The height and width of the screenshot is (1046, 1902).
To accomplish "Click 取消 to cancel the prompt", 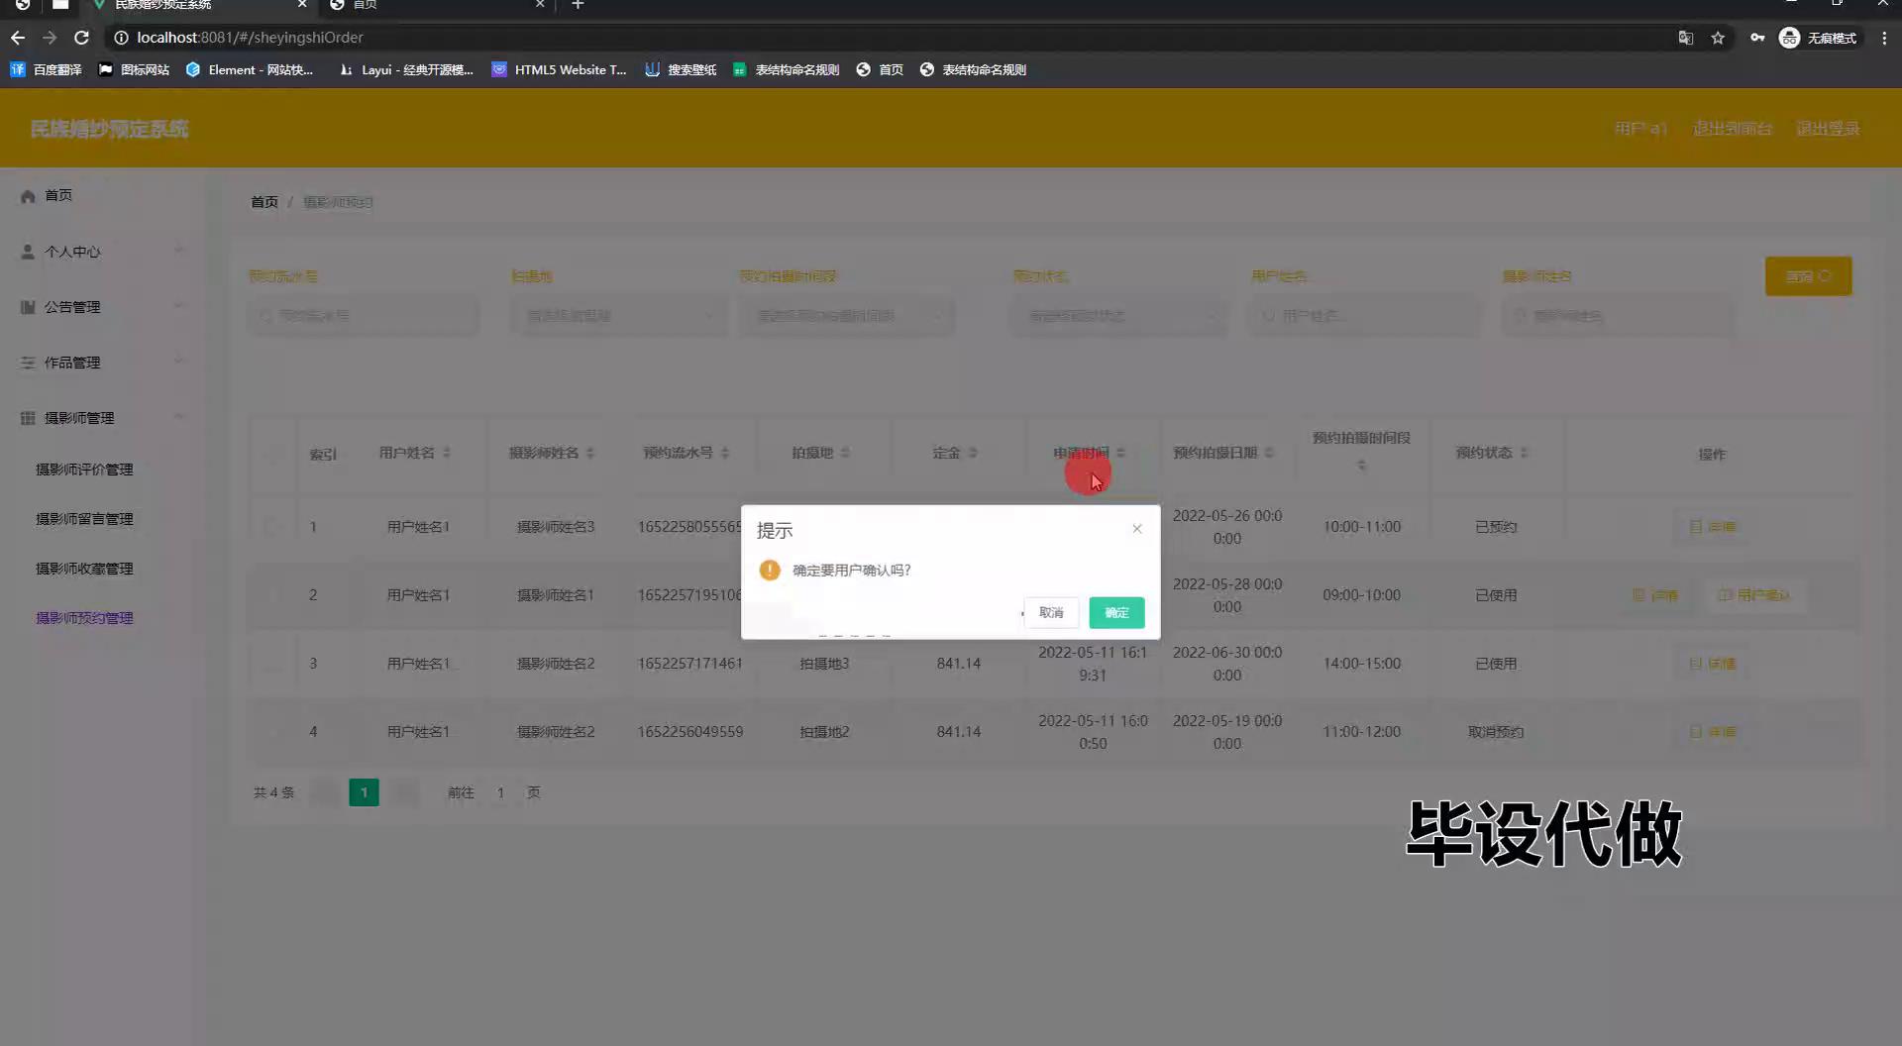I will point(1051,613).
